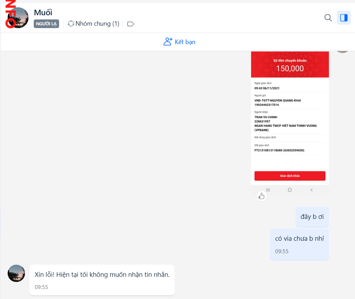The image size is (355, 299).
Task: Toggle the conversation info side panel
Action: pyautogui.click(x=344, y=18)
